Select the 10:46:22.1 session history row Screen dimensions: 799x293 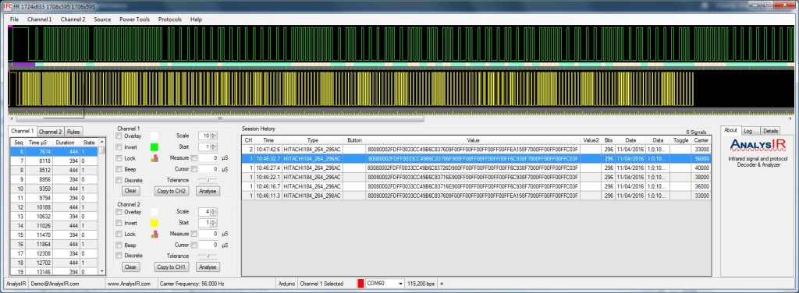tap(476, 177)
